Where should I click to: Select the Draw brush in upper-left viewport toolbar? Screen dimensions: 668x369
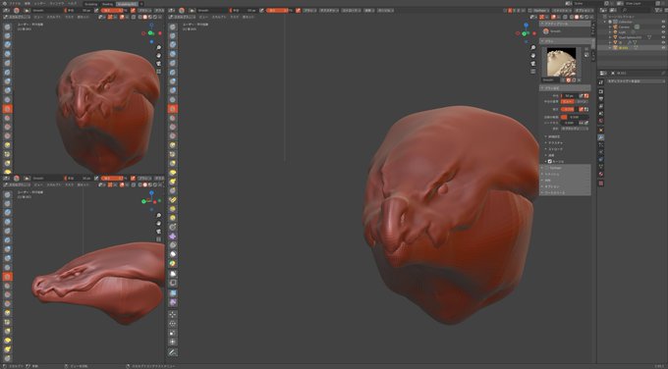(x=7, y=26)
